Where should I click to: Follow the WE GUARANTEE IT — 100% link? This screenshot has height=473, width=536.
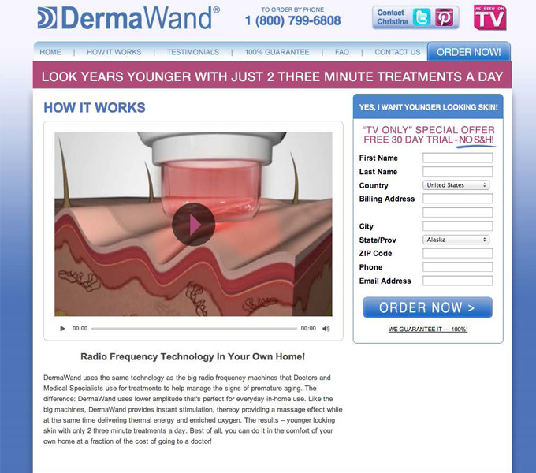click(428, 330)
